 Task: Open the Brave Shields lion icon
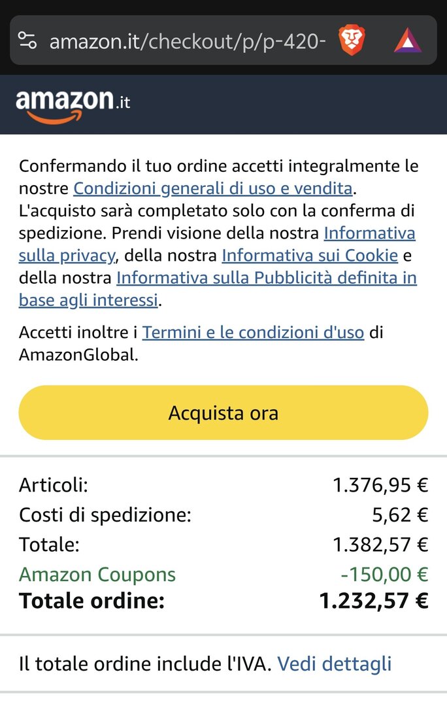(x=352, y=41)
